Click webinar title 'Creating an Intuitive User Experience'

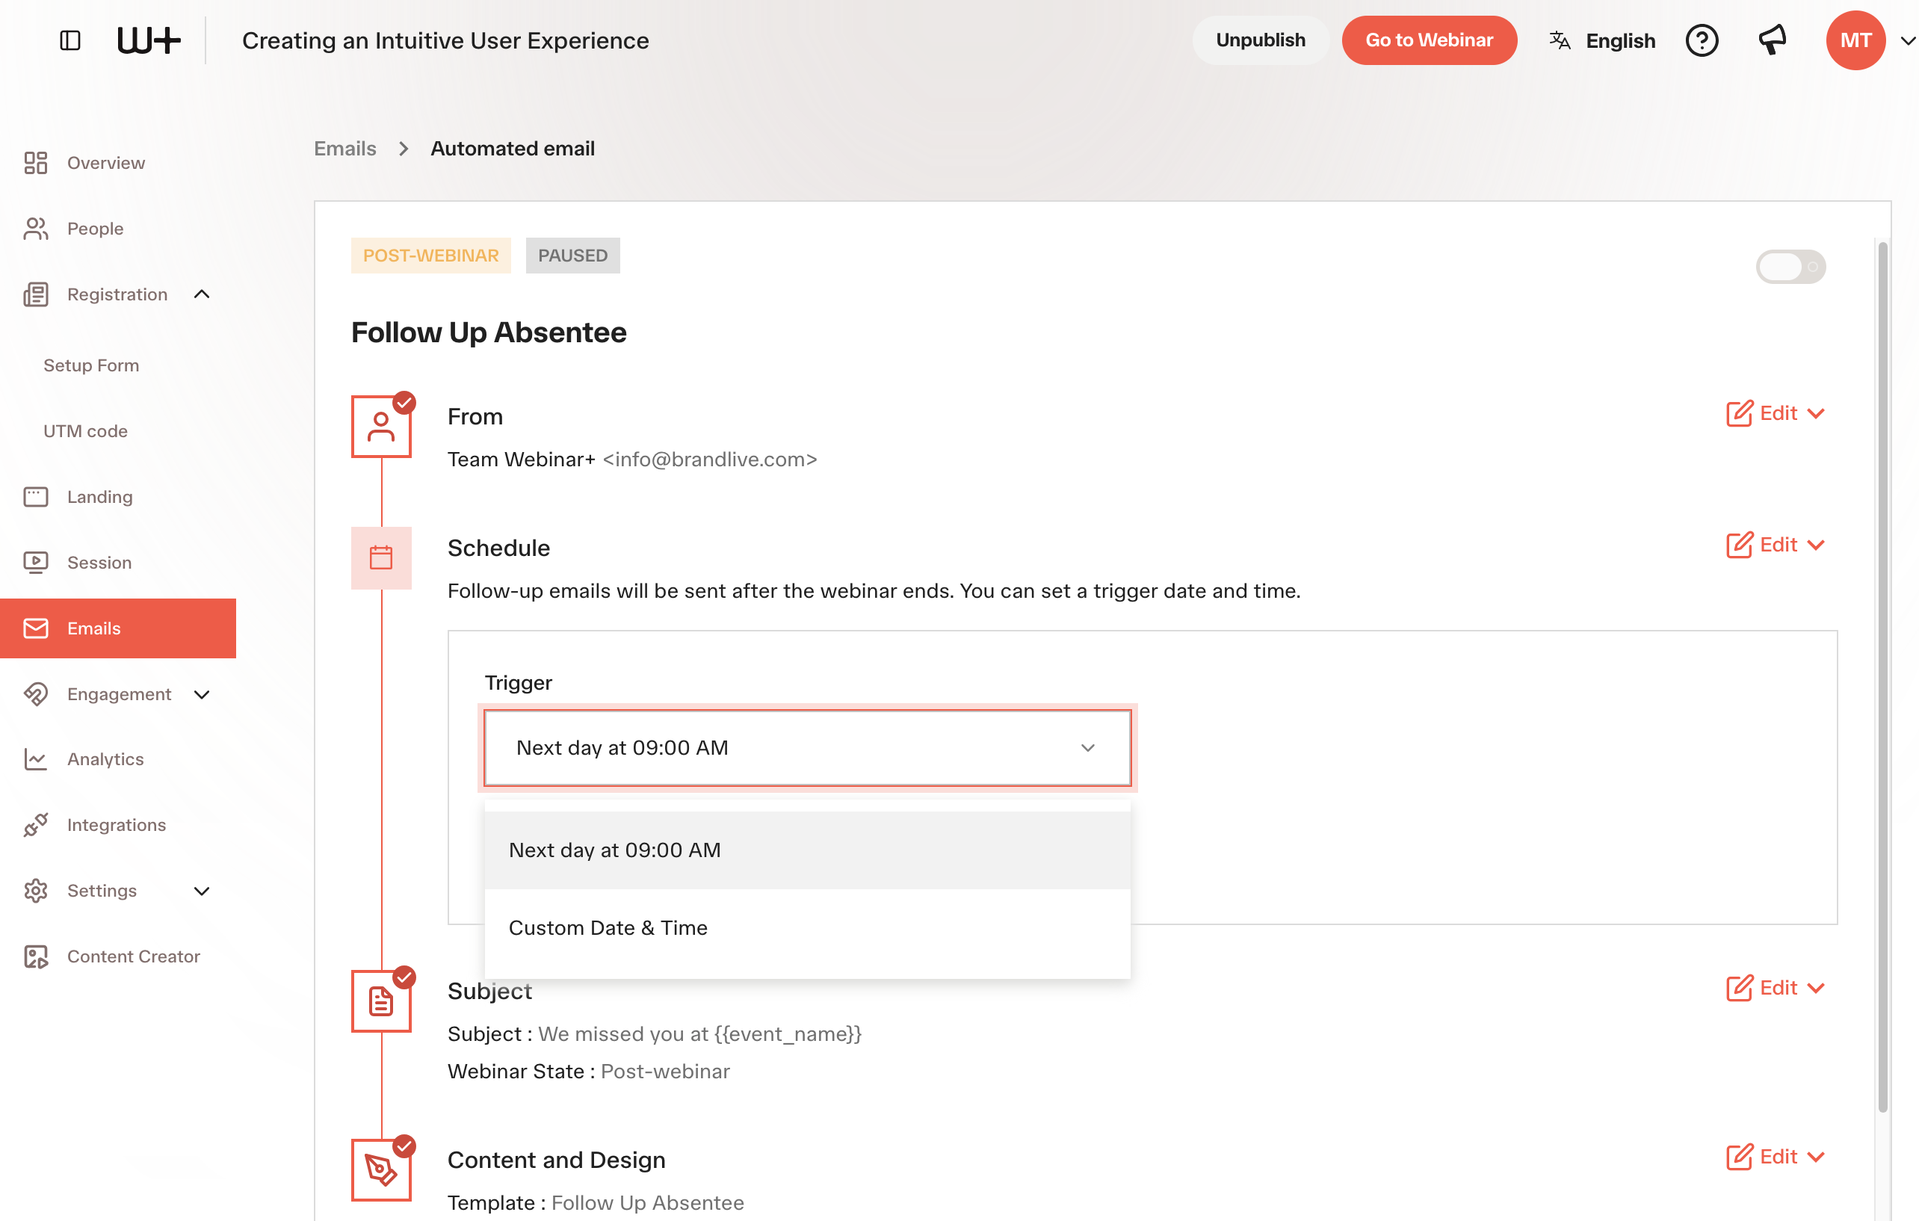[445, 40]
